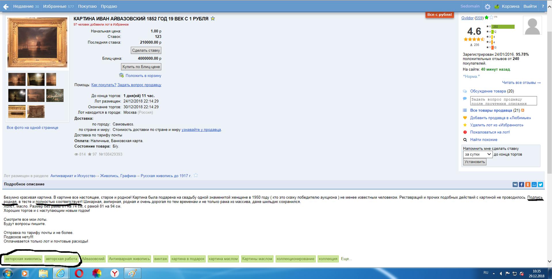Launch Opera browser from taskbar
The height and width of the screenshot is (279, 552).
click(79, 273)
